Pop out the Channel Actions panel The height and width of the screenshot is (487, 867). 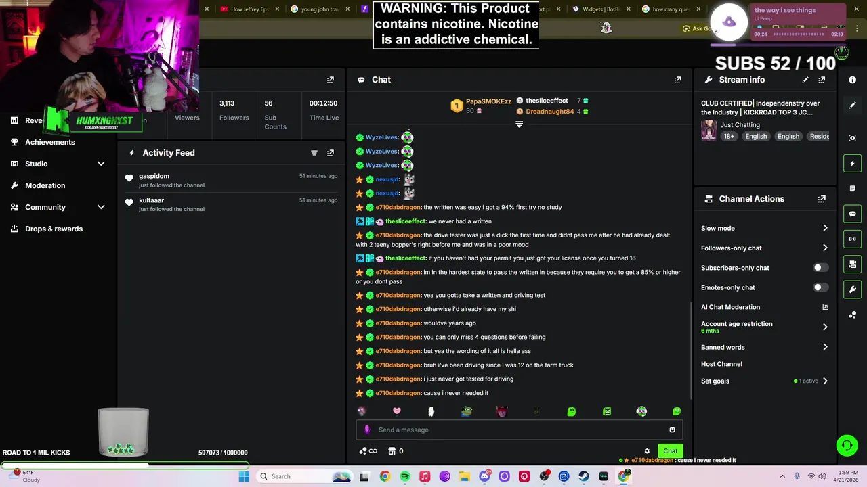822,199
